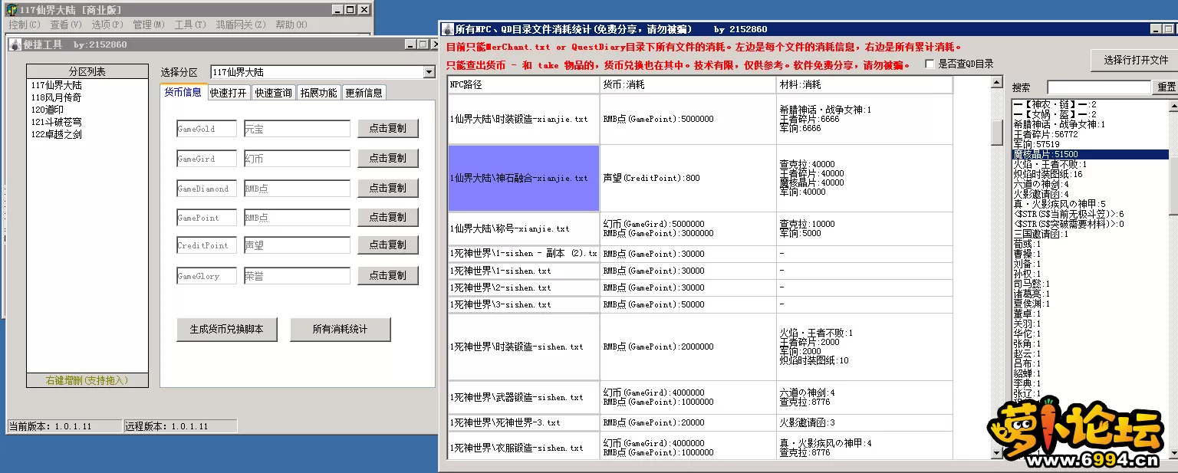Open the 查看(V) menu
Image resolution: width=1178 pixels, height=473 pixels.
coord(65,25)
